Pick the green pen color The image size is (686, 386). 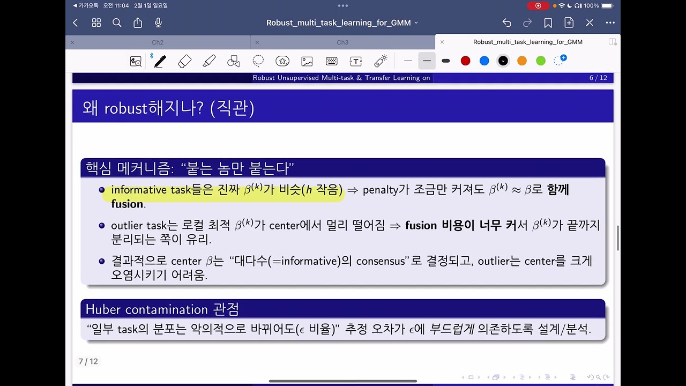[x=541, y=61]
